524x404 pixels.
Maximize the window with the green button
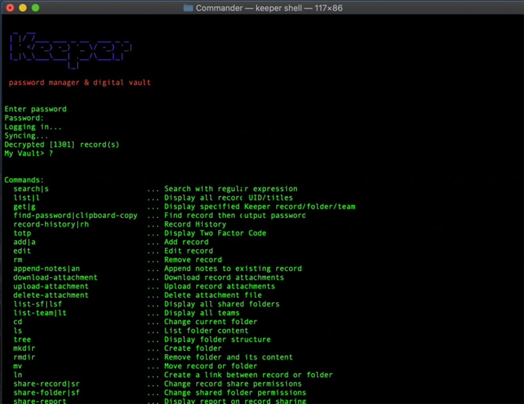35,8
